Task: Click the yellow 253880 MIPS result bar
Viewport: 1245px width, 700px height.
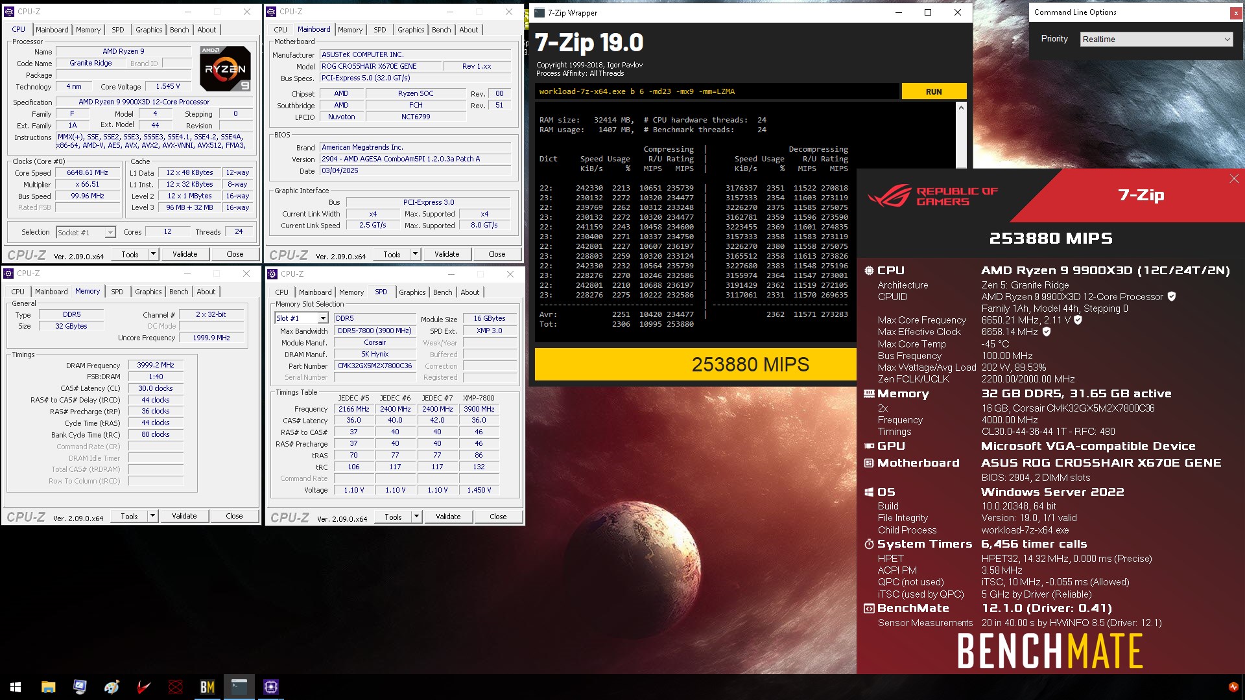Action: coord(696,364)
